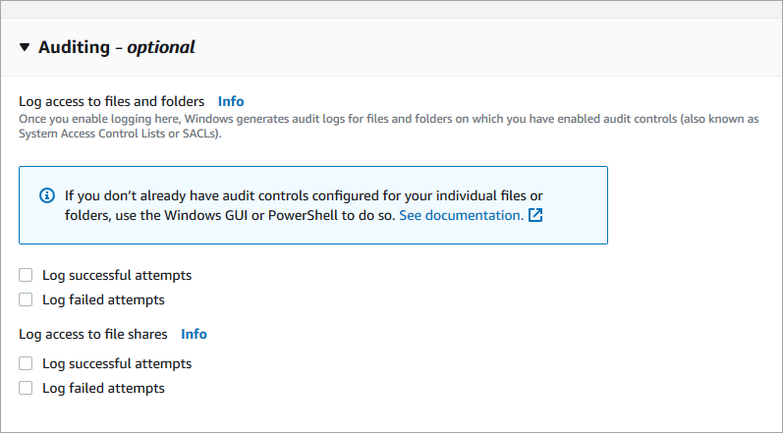Click the info circle icon in blue notice

(46, 194)
